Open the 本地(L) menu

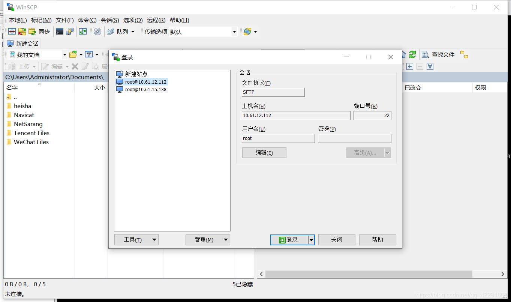(18, 20)
